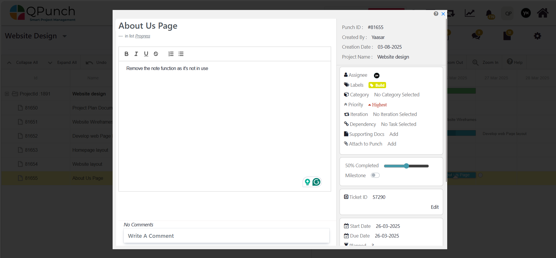Close the About Us Page dialog
Image resolution: width=556 pixels, height=258 pixels.
click(x=443, y=14)
